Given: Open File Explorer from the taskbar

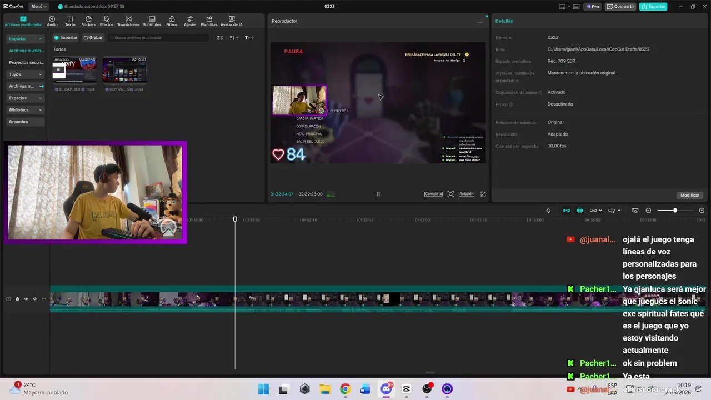Looking at the screenshot, I should point(324,389).
